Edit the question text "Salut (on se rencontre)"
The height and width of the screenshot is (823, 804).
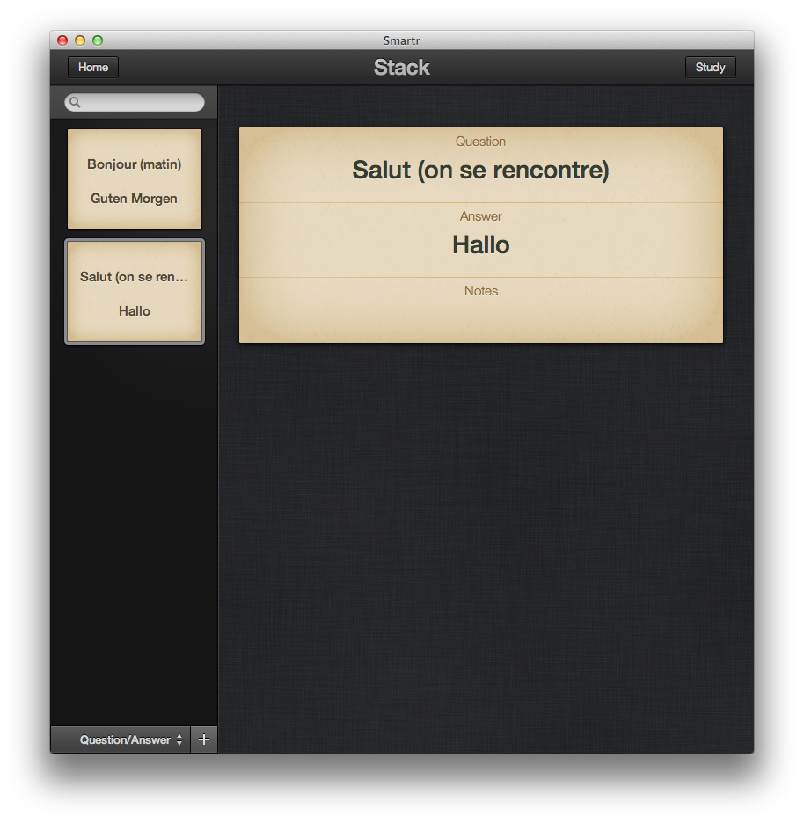coord(480,170)
